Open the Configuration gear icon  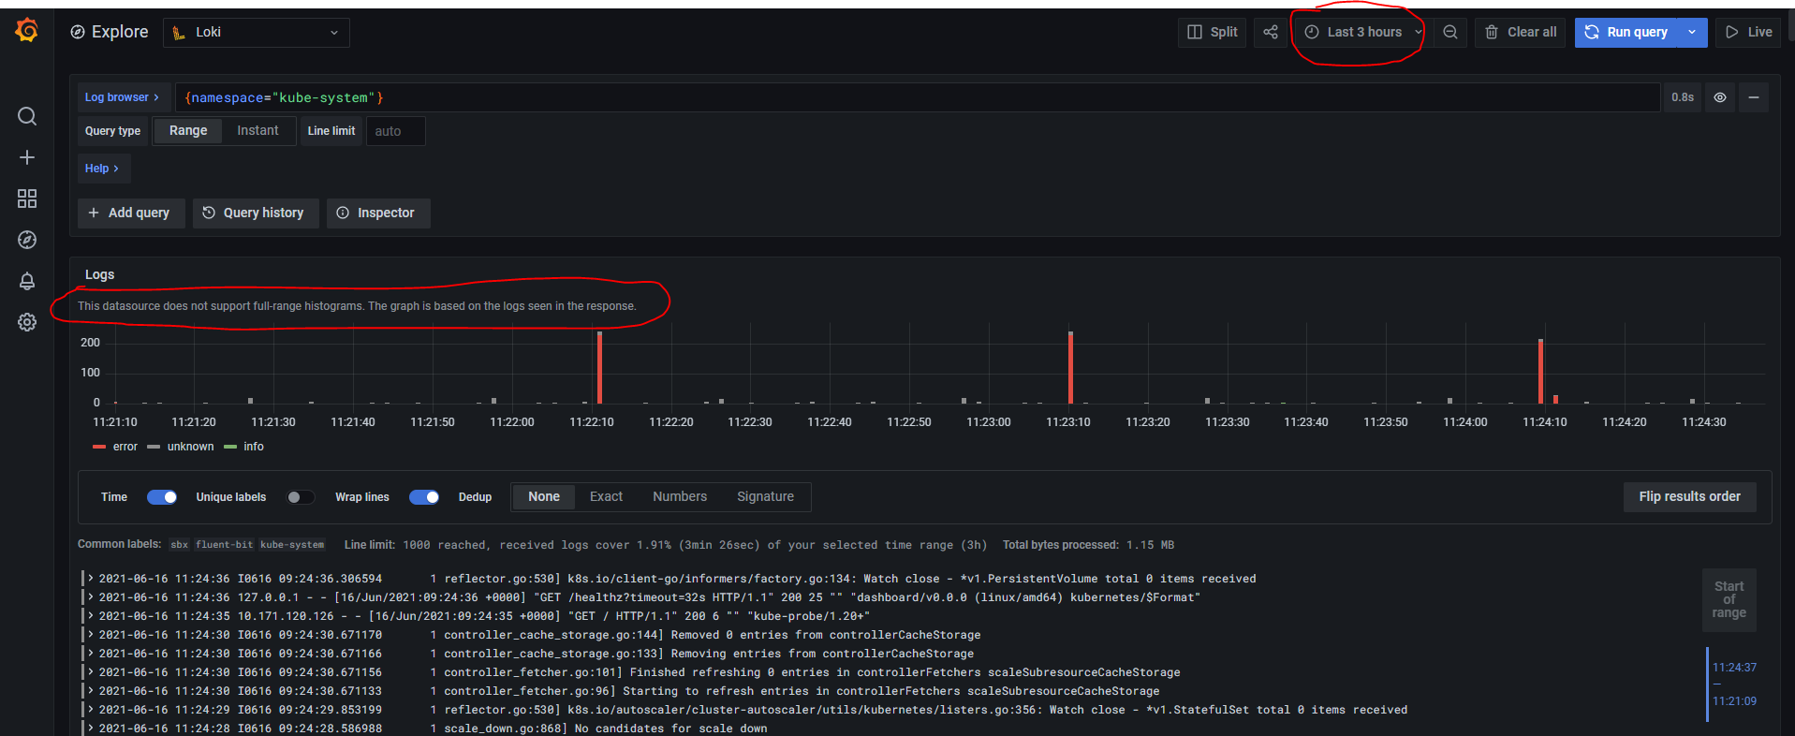coord(27,322)
